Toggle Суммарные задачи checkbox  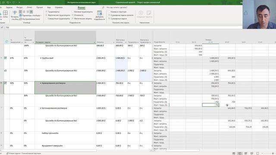pyautogui.click(x=109, y=19)
